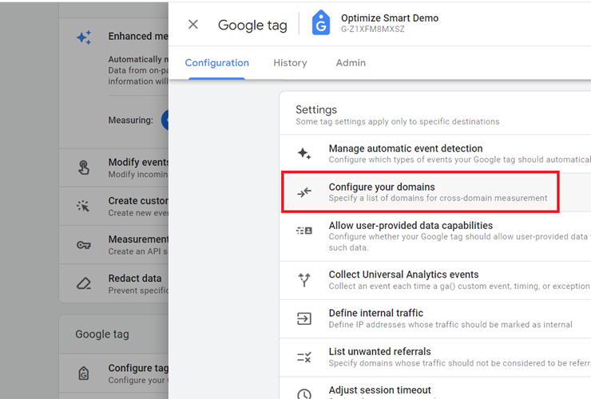The height and width of the screenshot is (399, 591).
Task: Click the sparkle icon for automatic event detection
Action: 304,153
